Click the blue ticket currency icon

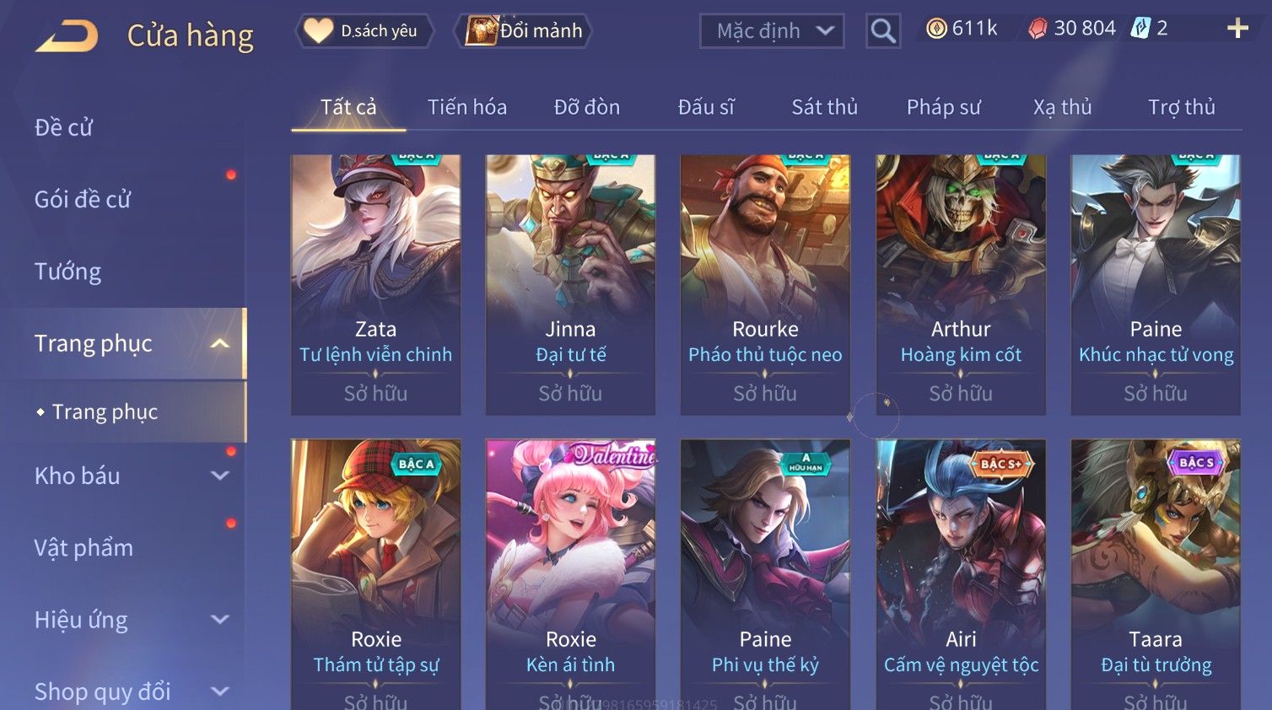1140,29
